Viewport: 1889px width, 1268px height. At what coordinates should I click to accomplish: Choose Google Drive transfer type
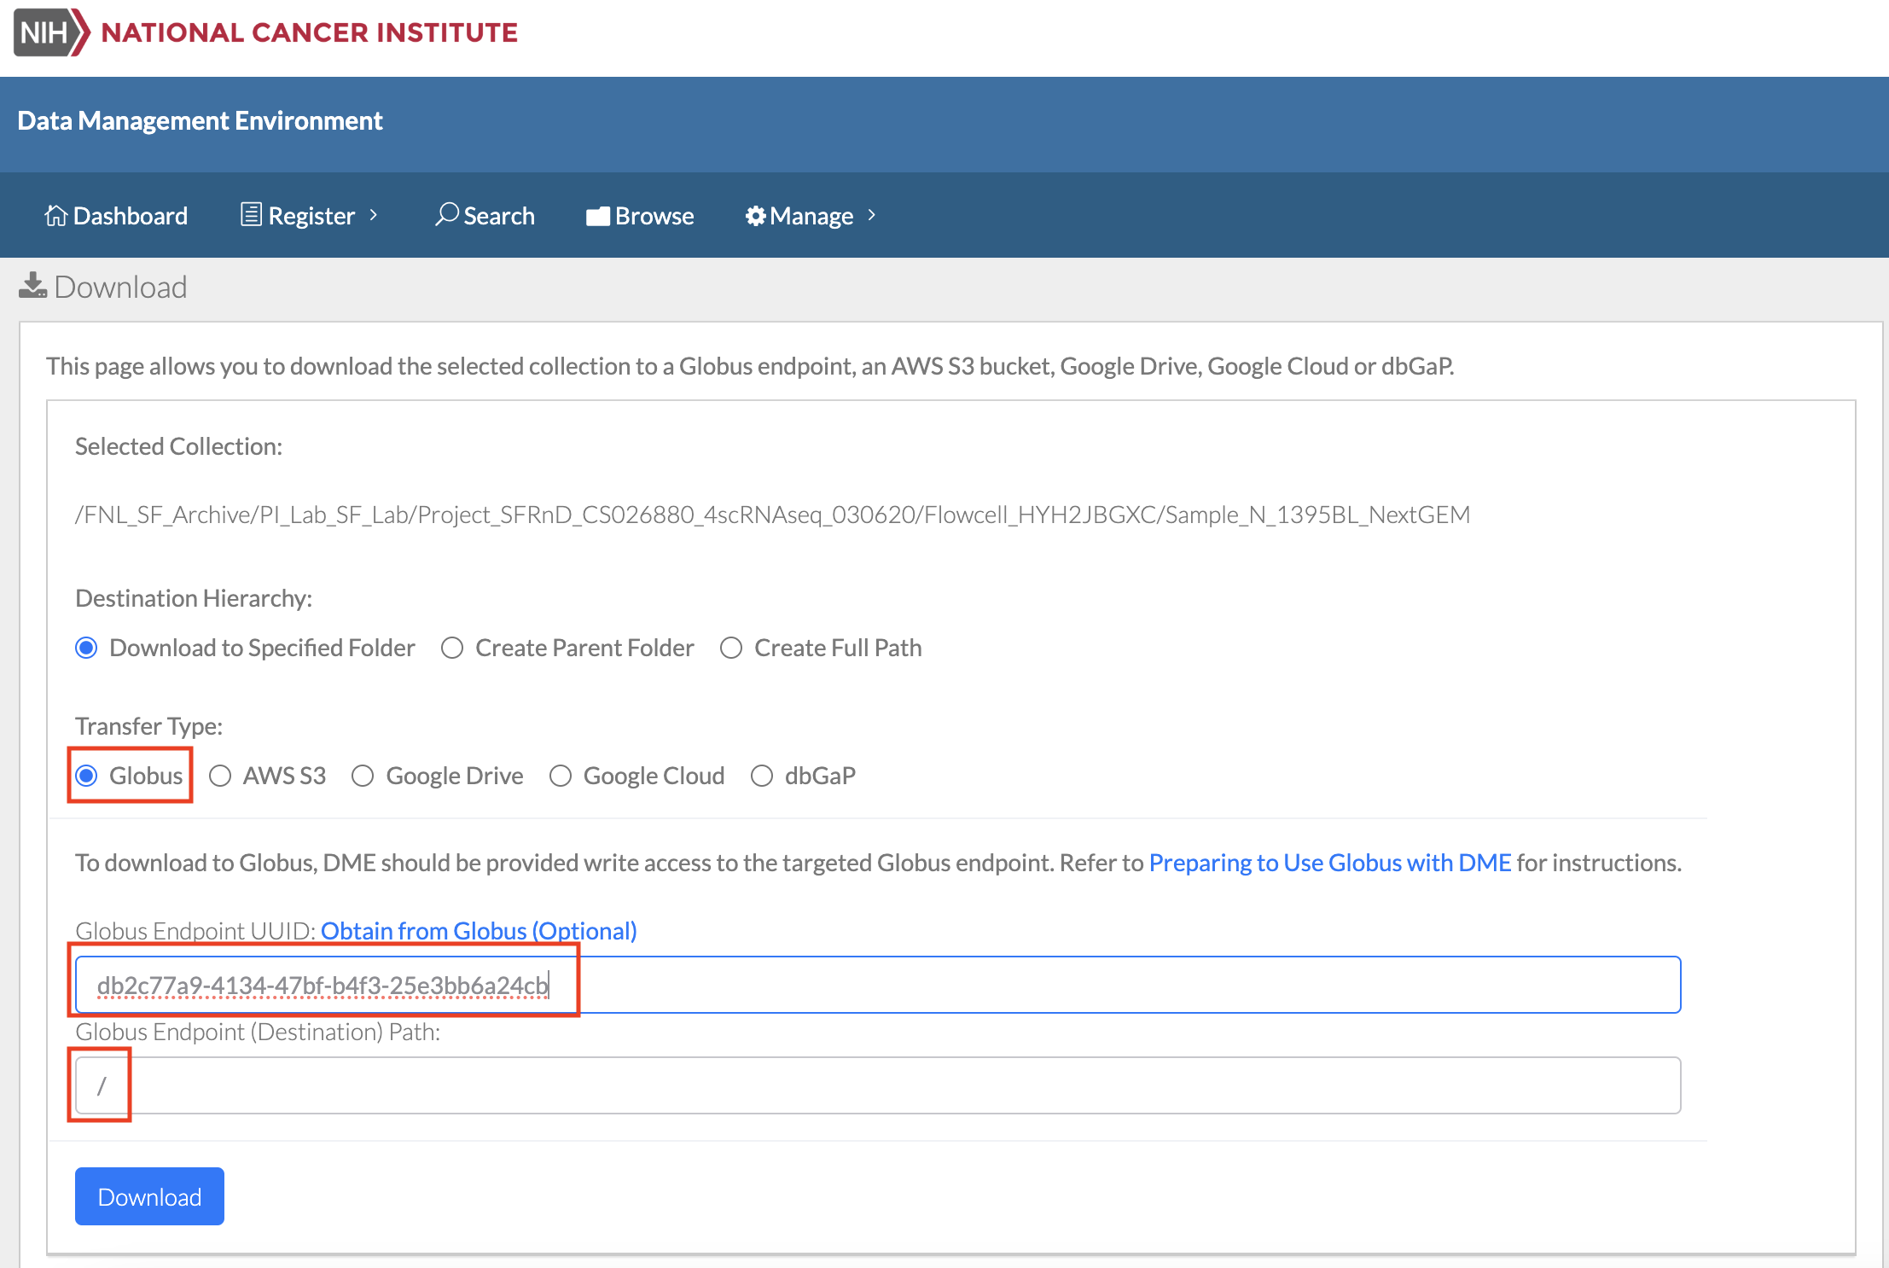click(x=363, y=776)
